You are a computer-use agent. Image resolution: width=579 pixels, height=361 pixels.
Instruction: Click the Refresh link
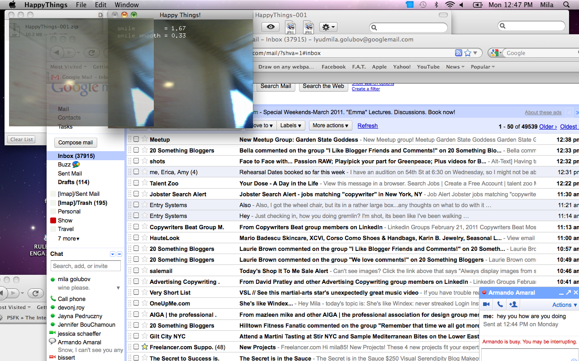coord(367,126)
